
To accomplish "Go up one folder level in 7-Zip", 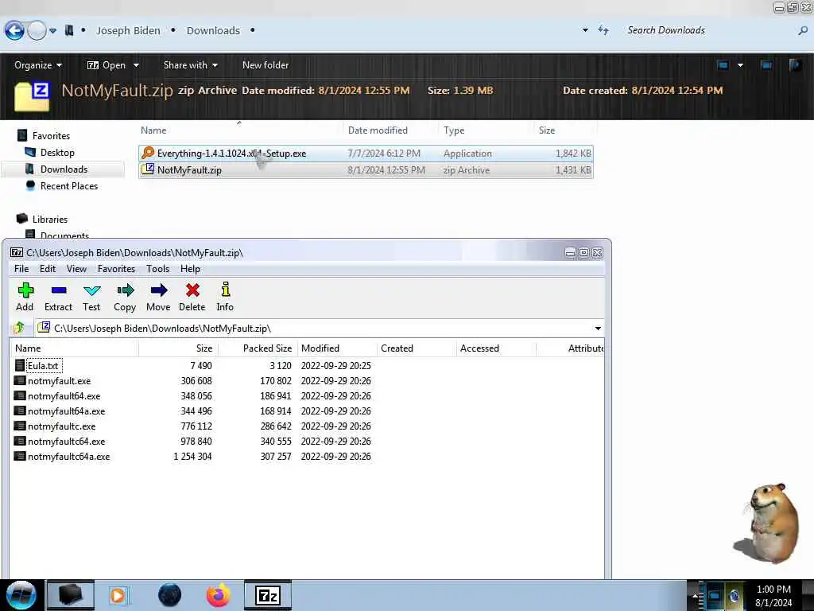I will [19, 328].
